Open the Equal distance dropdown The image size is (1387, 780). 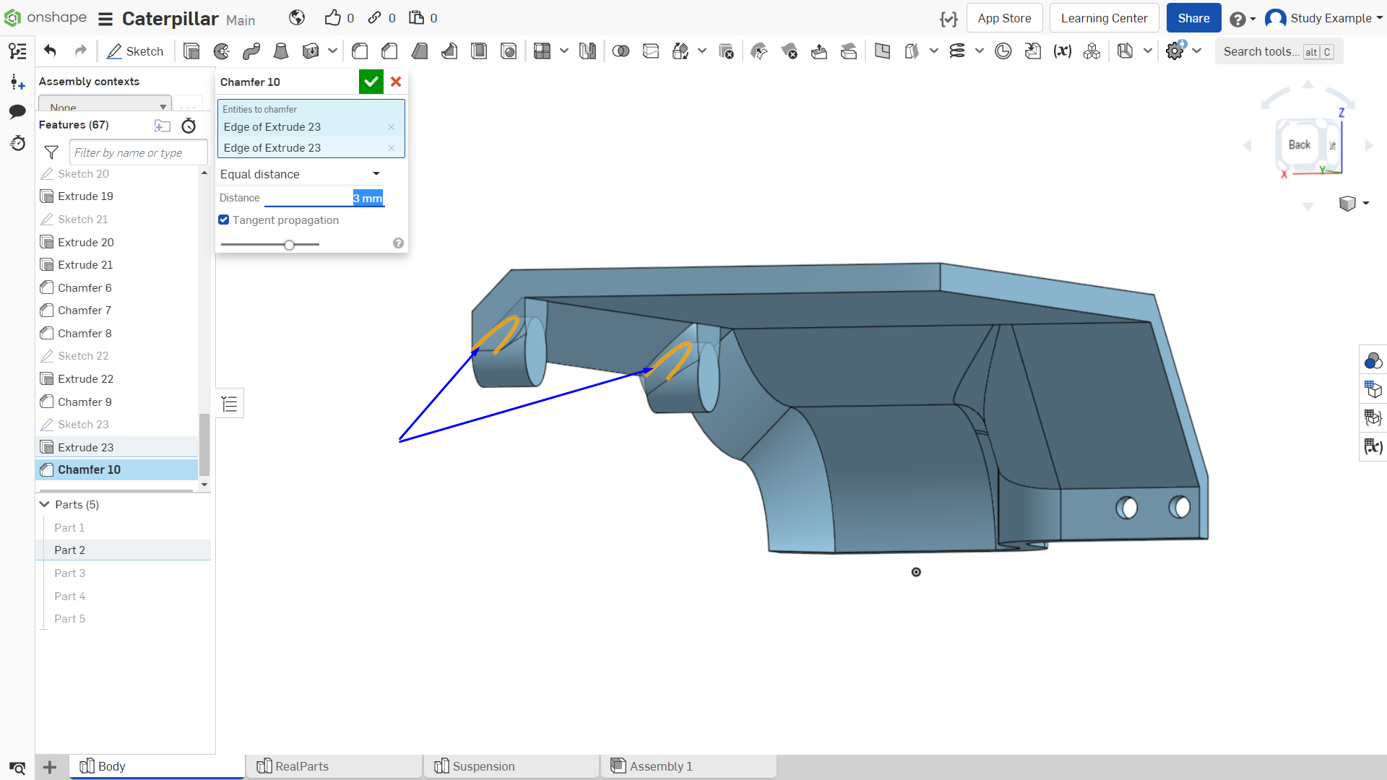(x=301, y=174)
